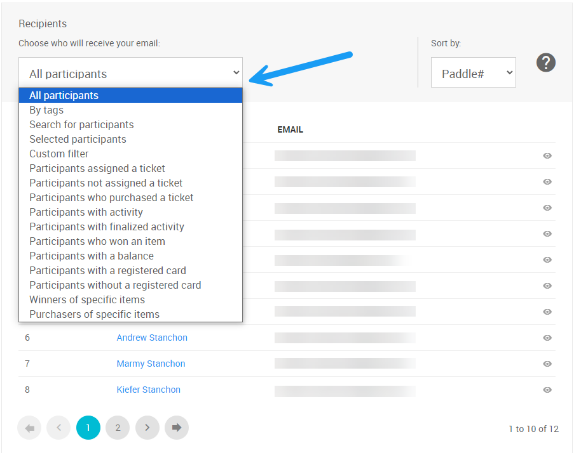Open Andrew Stanchon's participant link

click(152, 338)
